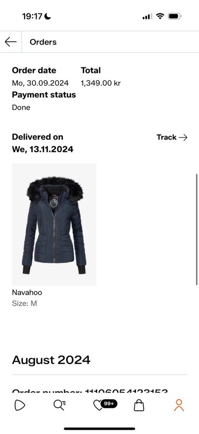This screenshot has height=434, width=199.
Task: Tap the arrow next to Track
Action: (183, 137)
